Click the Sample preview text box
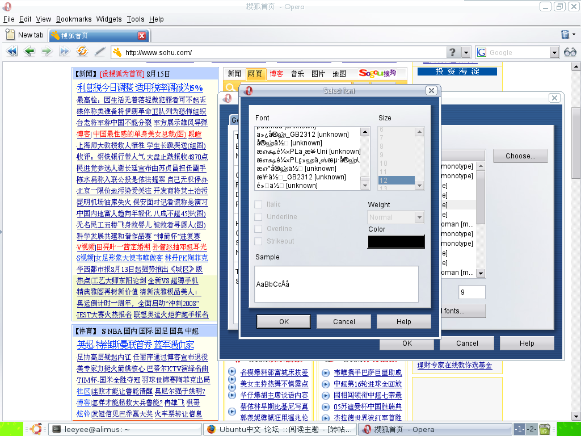Viewport: 581px width, 436px height. (x=336, y=284)
